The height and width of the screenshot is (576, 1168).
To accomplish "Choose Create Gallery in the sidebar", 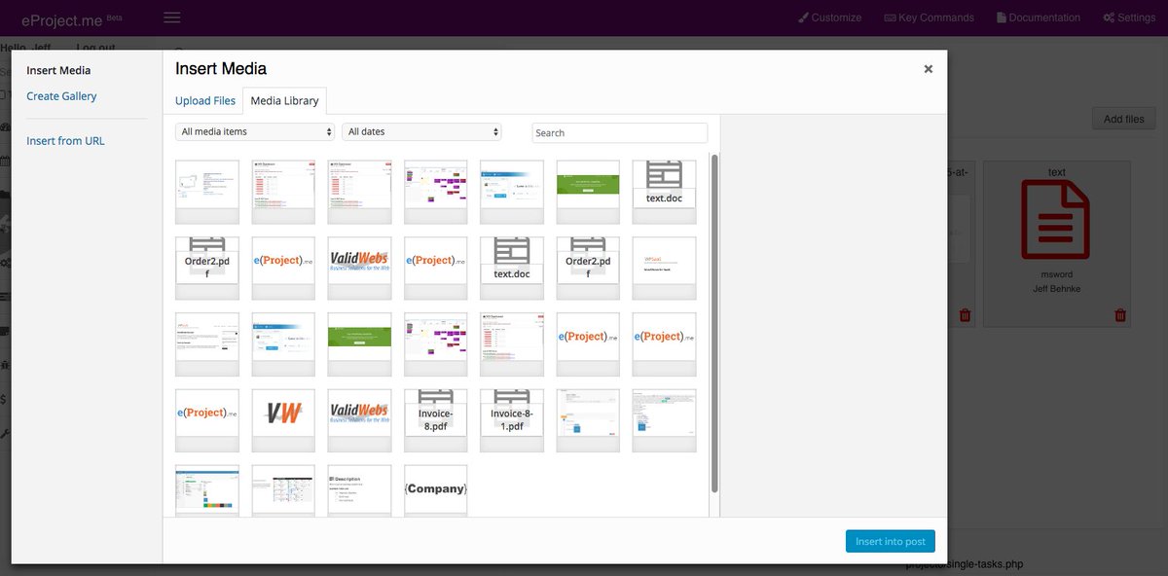I will point(61,96).
